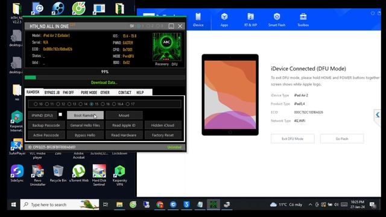Open RT & WP section in 3uTools
The height and width of the screenshot is (217, 386).
click(251, 20)
